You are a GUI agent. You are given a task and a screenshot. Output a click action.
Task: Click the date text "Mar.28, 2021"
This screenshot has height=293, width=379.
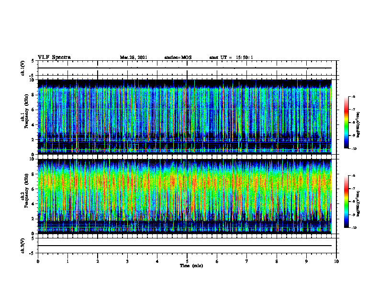click(x=134, y=57)
